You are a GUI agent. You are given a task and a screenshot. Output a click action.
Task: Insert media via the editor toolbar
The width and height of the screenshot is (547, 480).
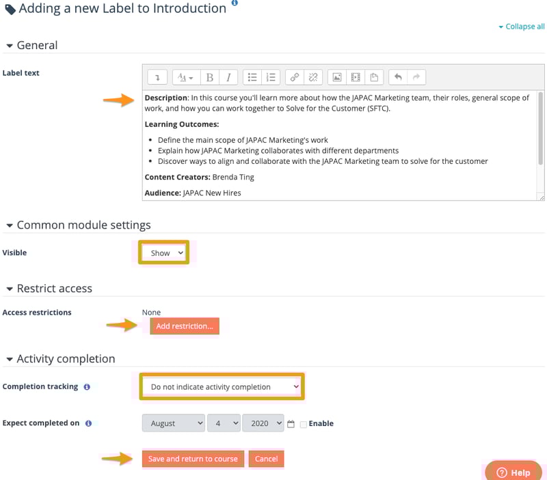click(x=355, y=76)
